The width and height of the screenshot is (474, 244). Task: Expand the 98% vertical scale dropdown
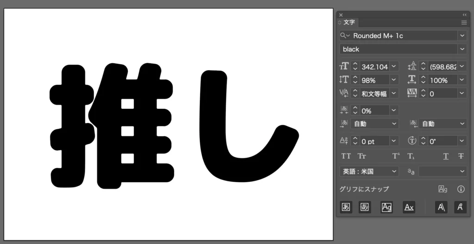394,80
